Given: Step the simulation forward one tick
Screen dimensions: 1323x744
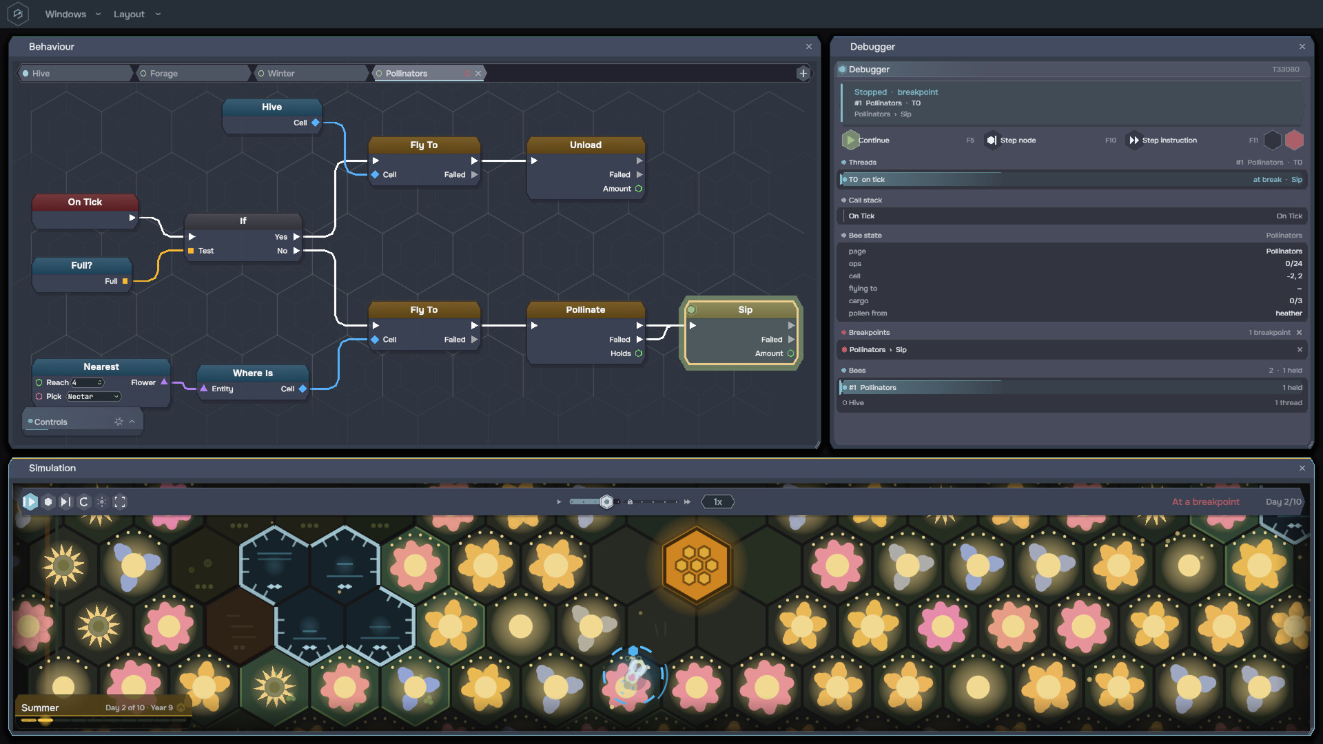Looking at the screenshot, I should [x=65, y=502].
